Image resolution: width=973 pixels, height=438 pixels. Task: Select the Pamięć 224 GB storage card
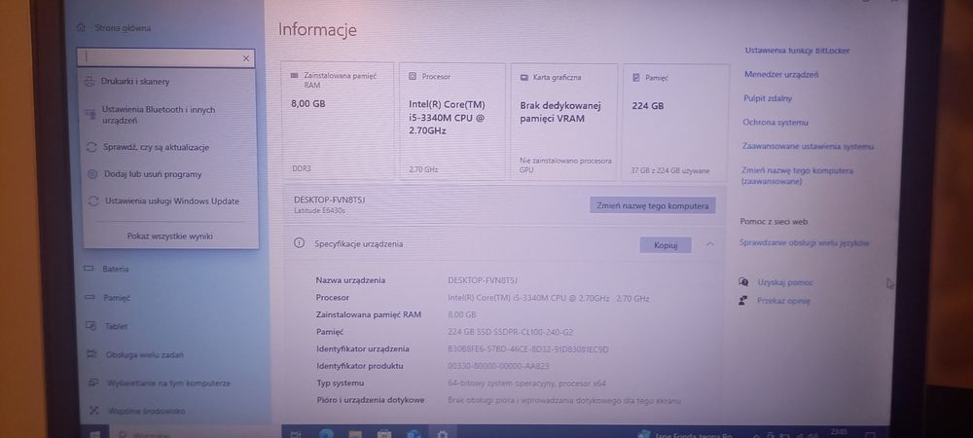[x=676, y=123]
